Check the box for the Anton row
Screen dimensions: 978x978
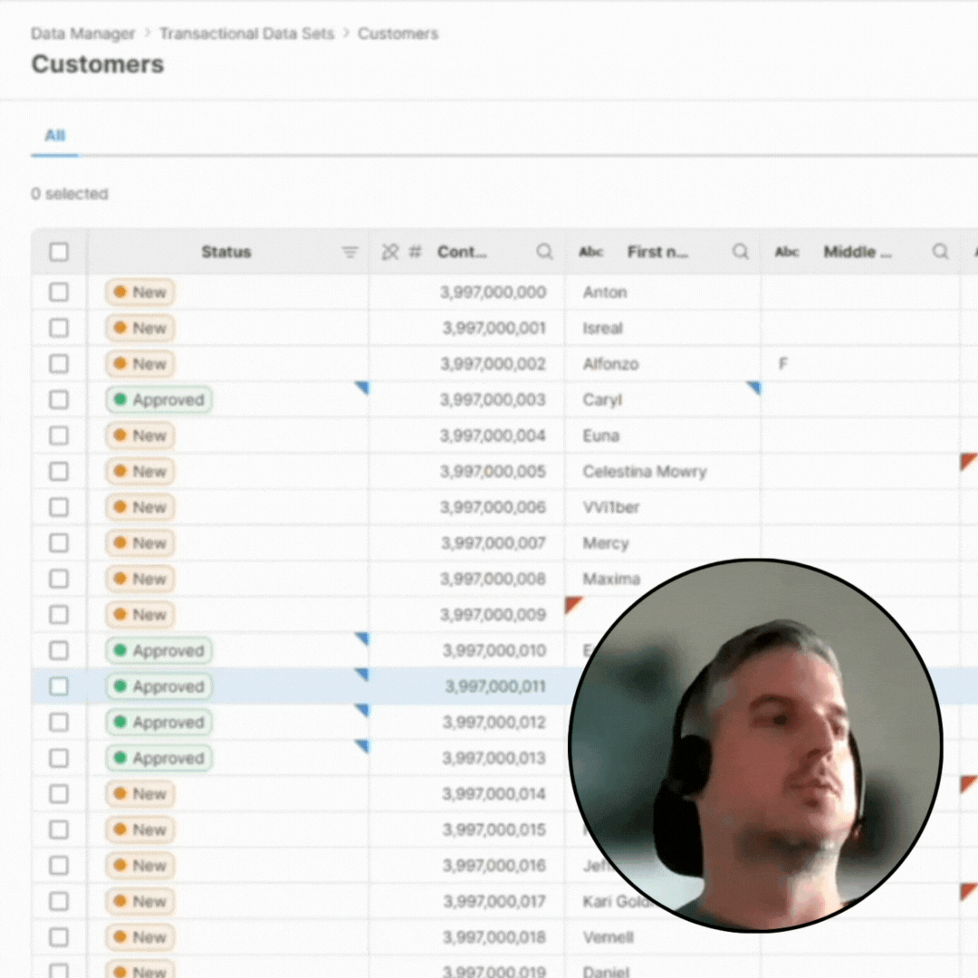coord(59,292)
